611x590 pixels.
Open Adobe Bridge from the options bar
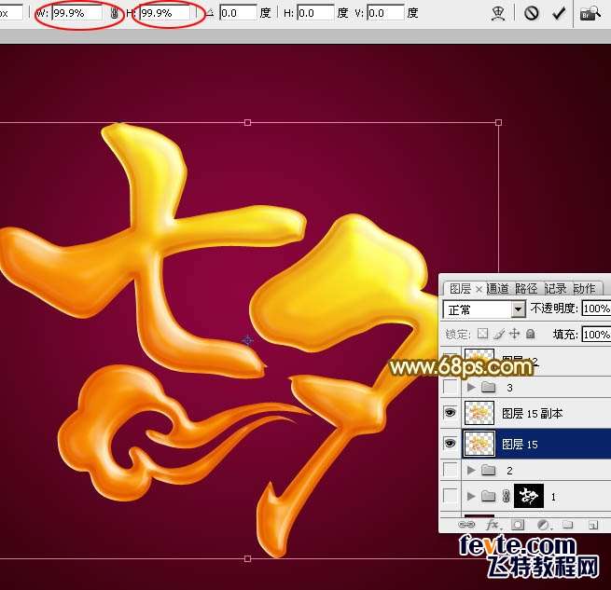(x=590, y=14)
